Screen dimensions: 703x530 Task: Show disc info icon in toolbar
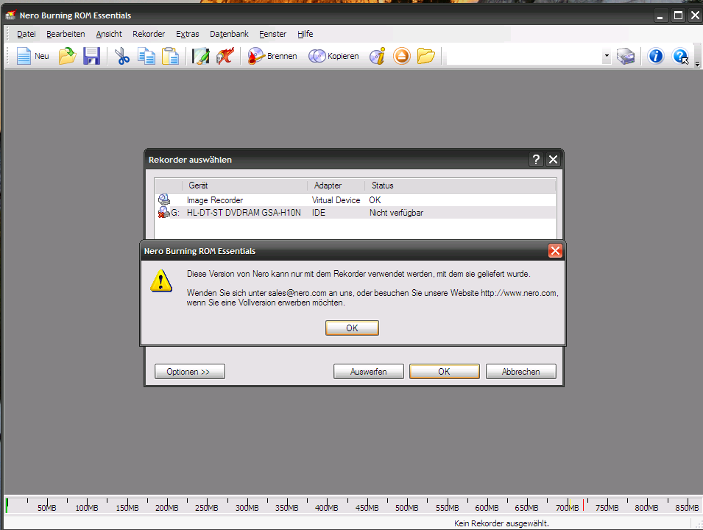coord(377,56)
